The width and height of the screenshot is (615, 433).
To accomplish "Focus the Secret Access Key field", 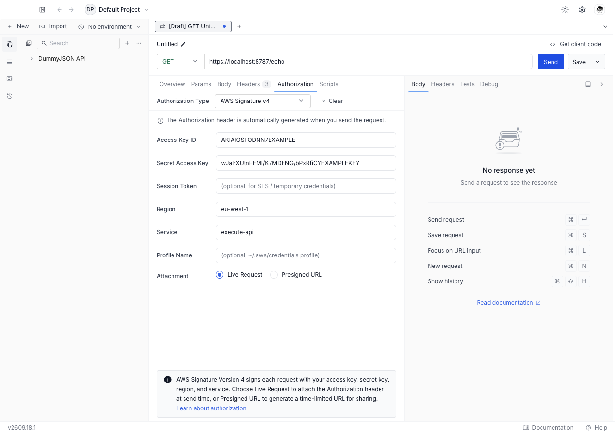I will [x=306, y=163].
